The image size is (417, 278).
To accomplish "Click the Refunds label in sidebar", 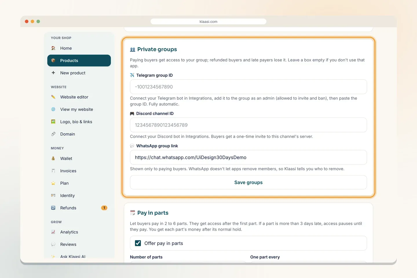I will click(x=68, y=208).
